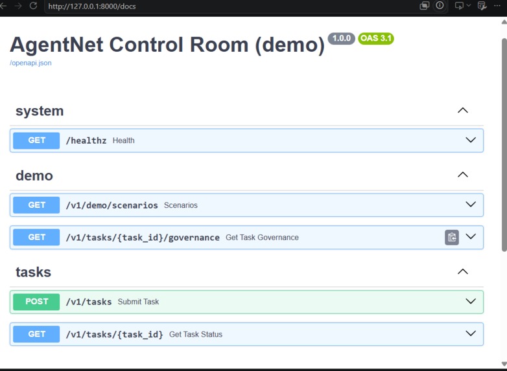507x371 pixels.
Task: Click the GET badge for governance
Action: 36,238
